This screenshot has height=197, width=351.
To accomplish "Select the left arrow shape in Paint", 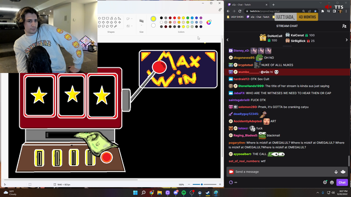I will coord(107,22).
